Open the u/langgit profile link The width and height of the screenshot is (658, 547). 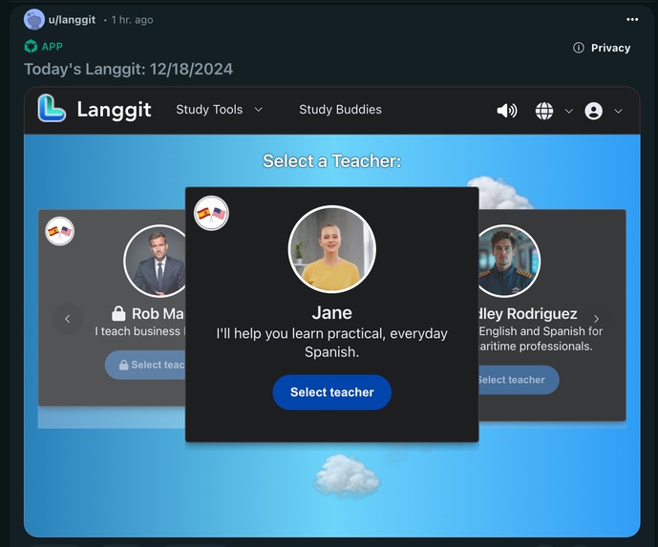72,20
